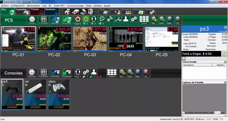Click the Bloquear lock icon for PCs
This screenshot has width=228, height=121.
67,20
